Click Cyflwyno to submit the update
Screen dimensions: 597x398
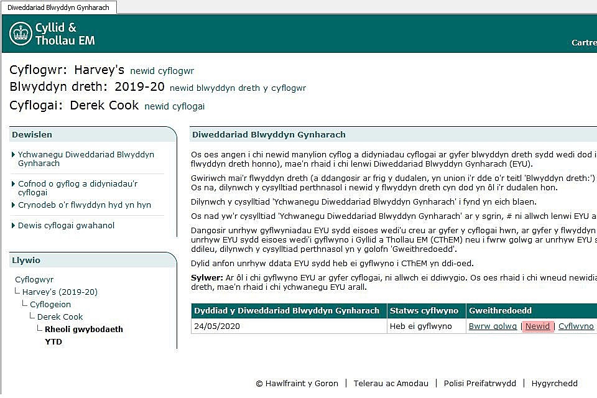(576, 326)
